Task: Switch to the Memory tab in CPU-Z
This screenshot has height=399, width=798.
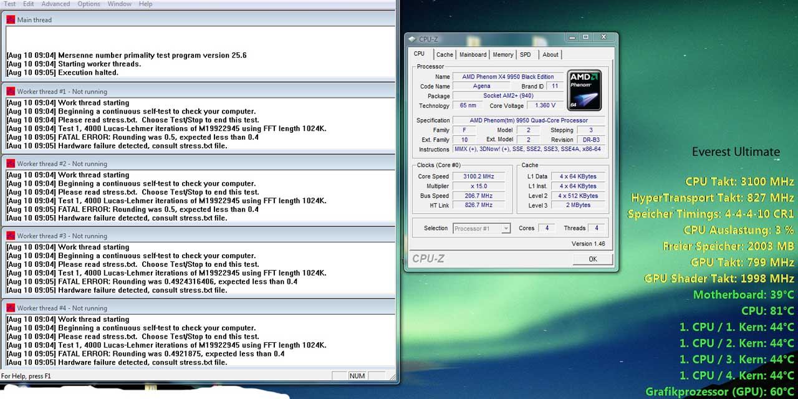Action: coord(503,55)
